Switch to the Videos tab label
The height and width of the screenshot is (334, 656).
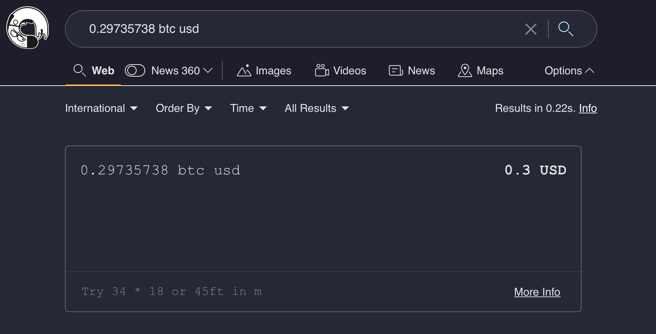pyautogui.click(x=350, y=70)
